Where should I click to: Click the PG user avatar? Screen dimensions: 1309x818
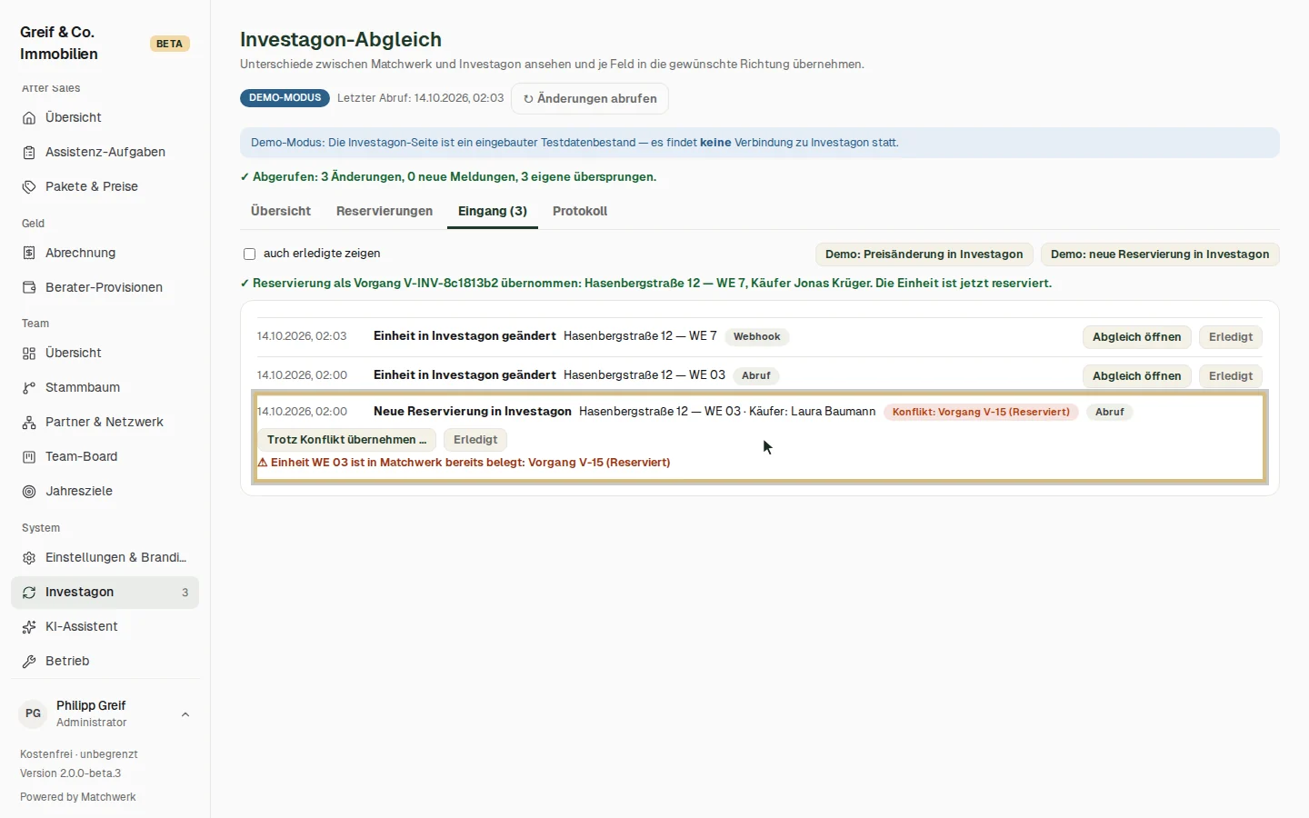click(x=34, y=713)
